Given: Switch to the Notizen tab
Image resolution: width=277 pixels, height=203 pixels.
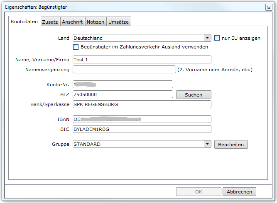Looking at the screenshot, I should click(96, 22).
